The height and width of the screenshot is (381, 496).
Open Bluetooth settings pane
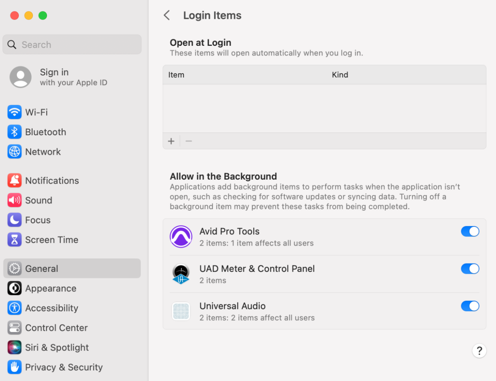click(x=72, y=132)
